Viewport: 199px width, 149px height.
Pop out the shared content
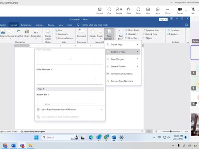99,11
